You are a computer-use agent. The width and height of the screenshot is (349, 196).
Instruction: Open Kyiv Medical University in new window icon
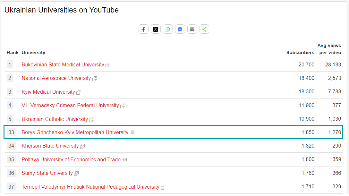[x=79, y=92]
